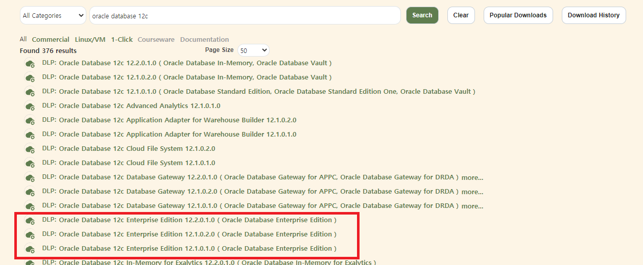Select the Linux/VM filter tab

(90, 39)
